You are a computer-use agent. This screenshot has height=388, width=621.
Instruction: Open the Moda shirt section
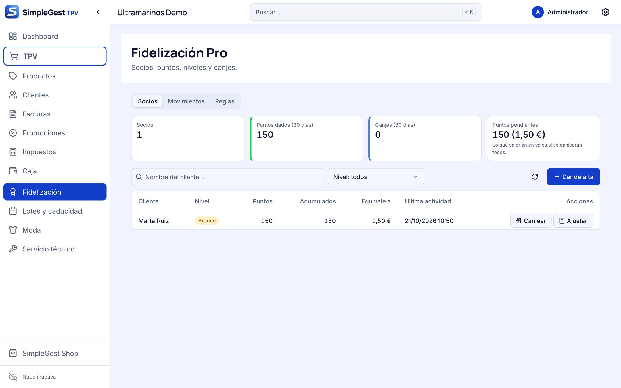click(x=55, y=230)
